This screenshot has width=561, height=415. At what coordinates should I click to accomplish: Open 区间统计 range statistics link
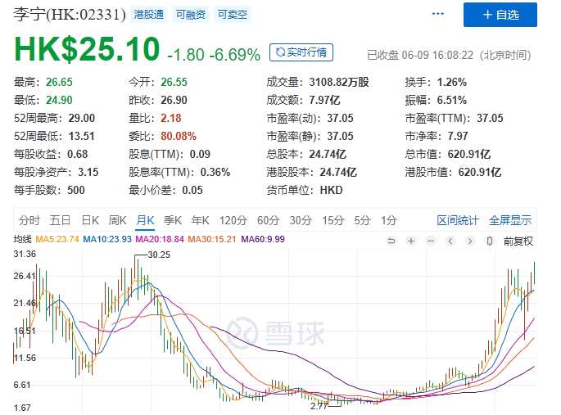point(458,220)
